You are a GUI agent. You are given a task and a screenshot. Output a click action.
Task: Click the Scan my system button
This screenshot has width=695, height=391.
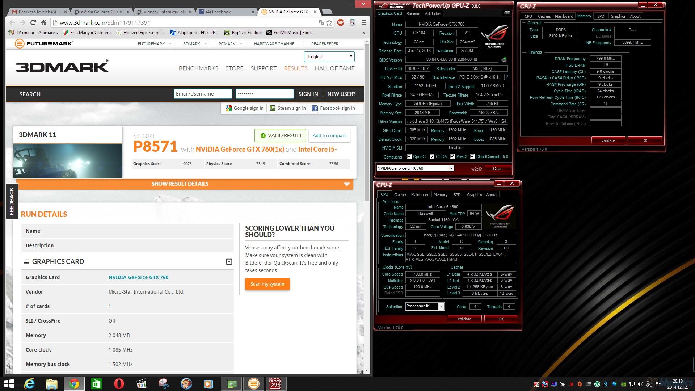click(x=267, y=284)
